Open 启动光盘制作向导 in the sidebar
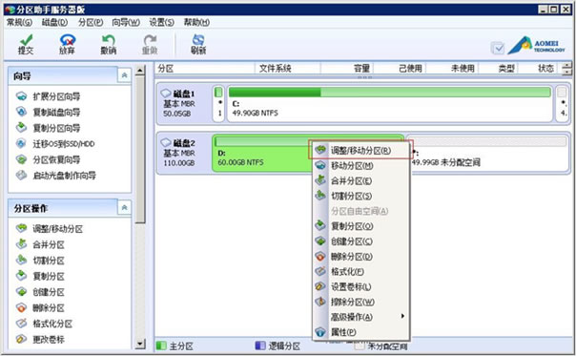 56,176
